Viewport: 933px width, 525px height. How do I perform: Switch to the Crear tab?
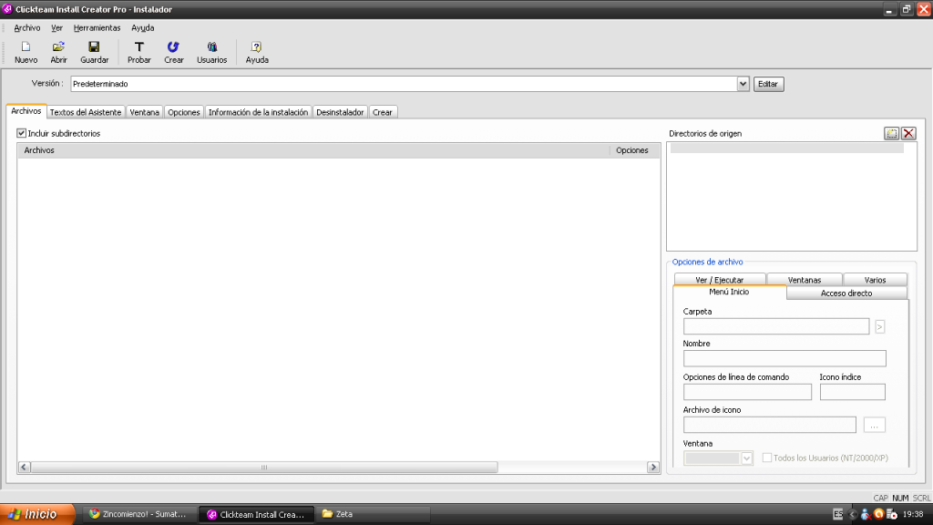pos(383,112)
